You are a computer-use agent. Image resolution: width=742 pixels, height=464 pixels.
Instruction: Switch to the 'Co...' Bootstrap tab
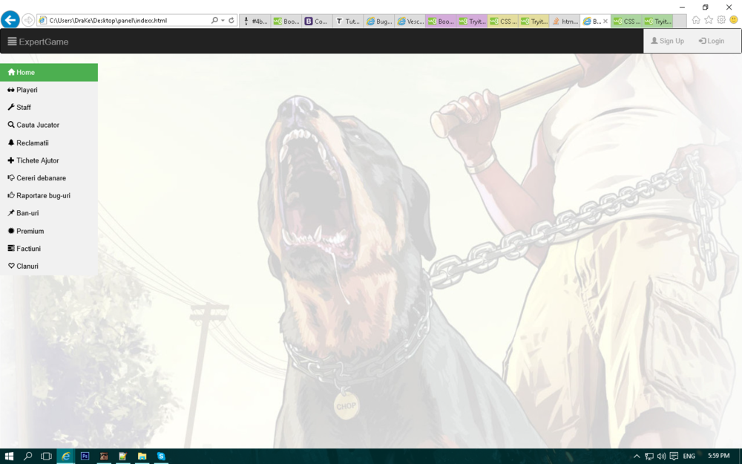coord(317,21)
